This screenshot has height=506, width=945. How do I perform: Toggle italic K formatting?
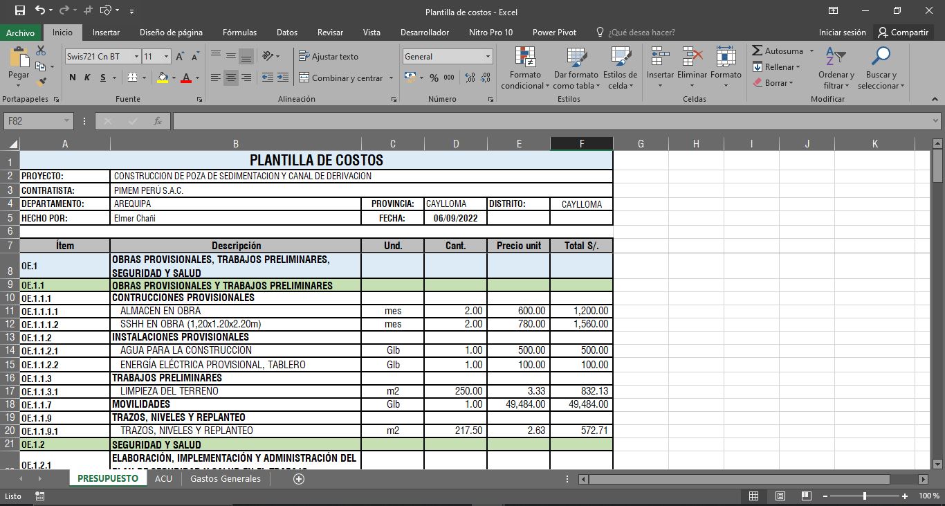click(x=87, y=78)
